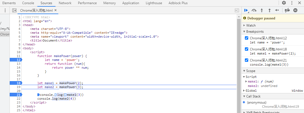Close the DevTools panel

pos(299,3)
